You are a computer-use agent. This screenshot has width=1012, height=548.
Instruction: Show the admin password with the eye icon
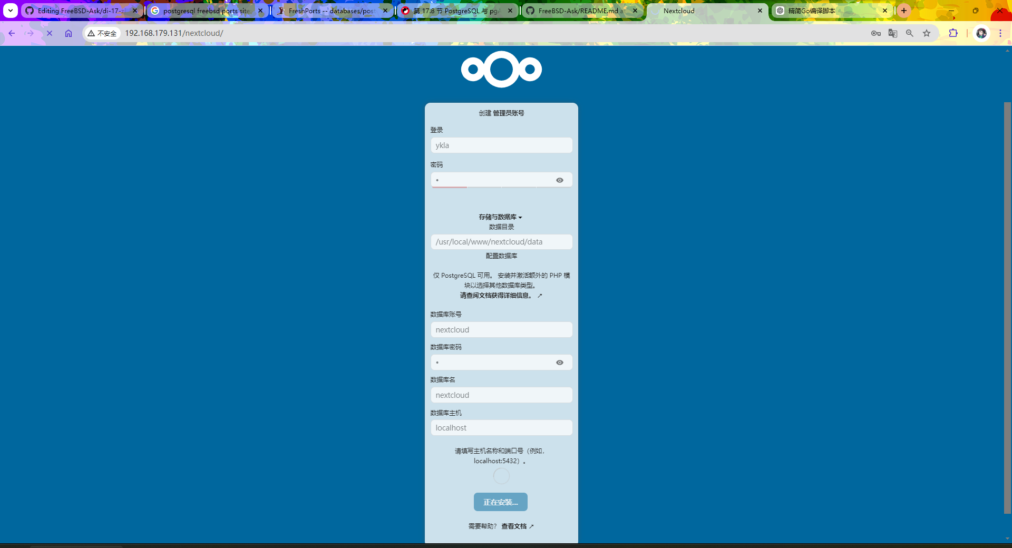[x=560, y=180]
